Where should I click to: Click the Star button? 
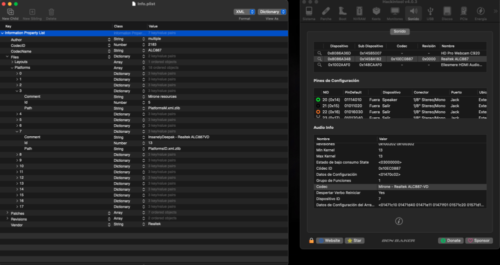[354, 241]
